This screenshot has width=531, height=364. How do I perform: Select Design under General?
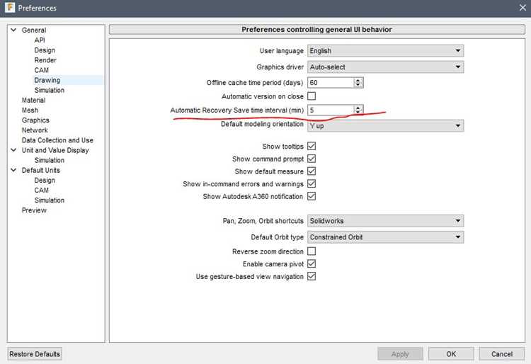[45, 50]
